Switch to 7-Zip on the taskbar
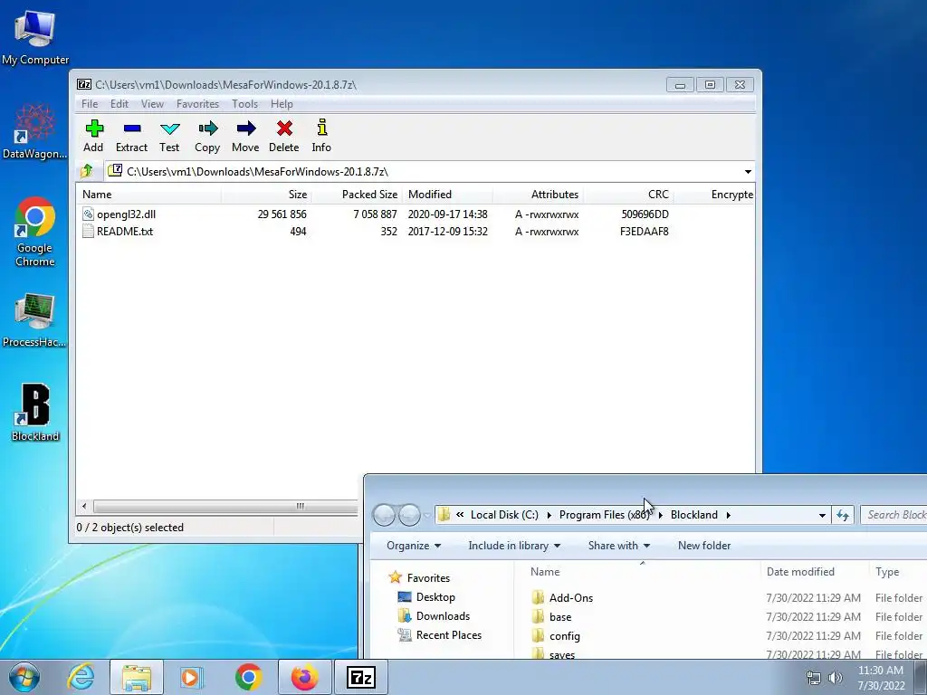 point(360,677)
